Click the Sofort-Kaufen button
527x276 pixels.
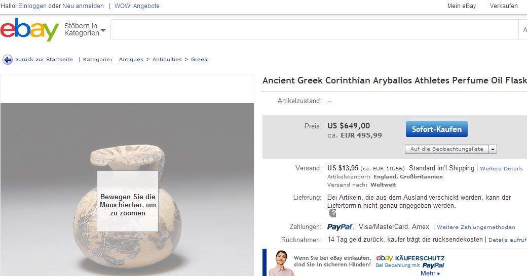(436, 129)
